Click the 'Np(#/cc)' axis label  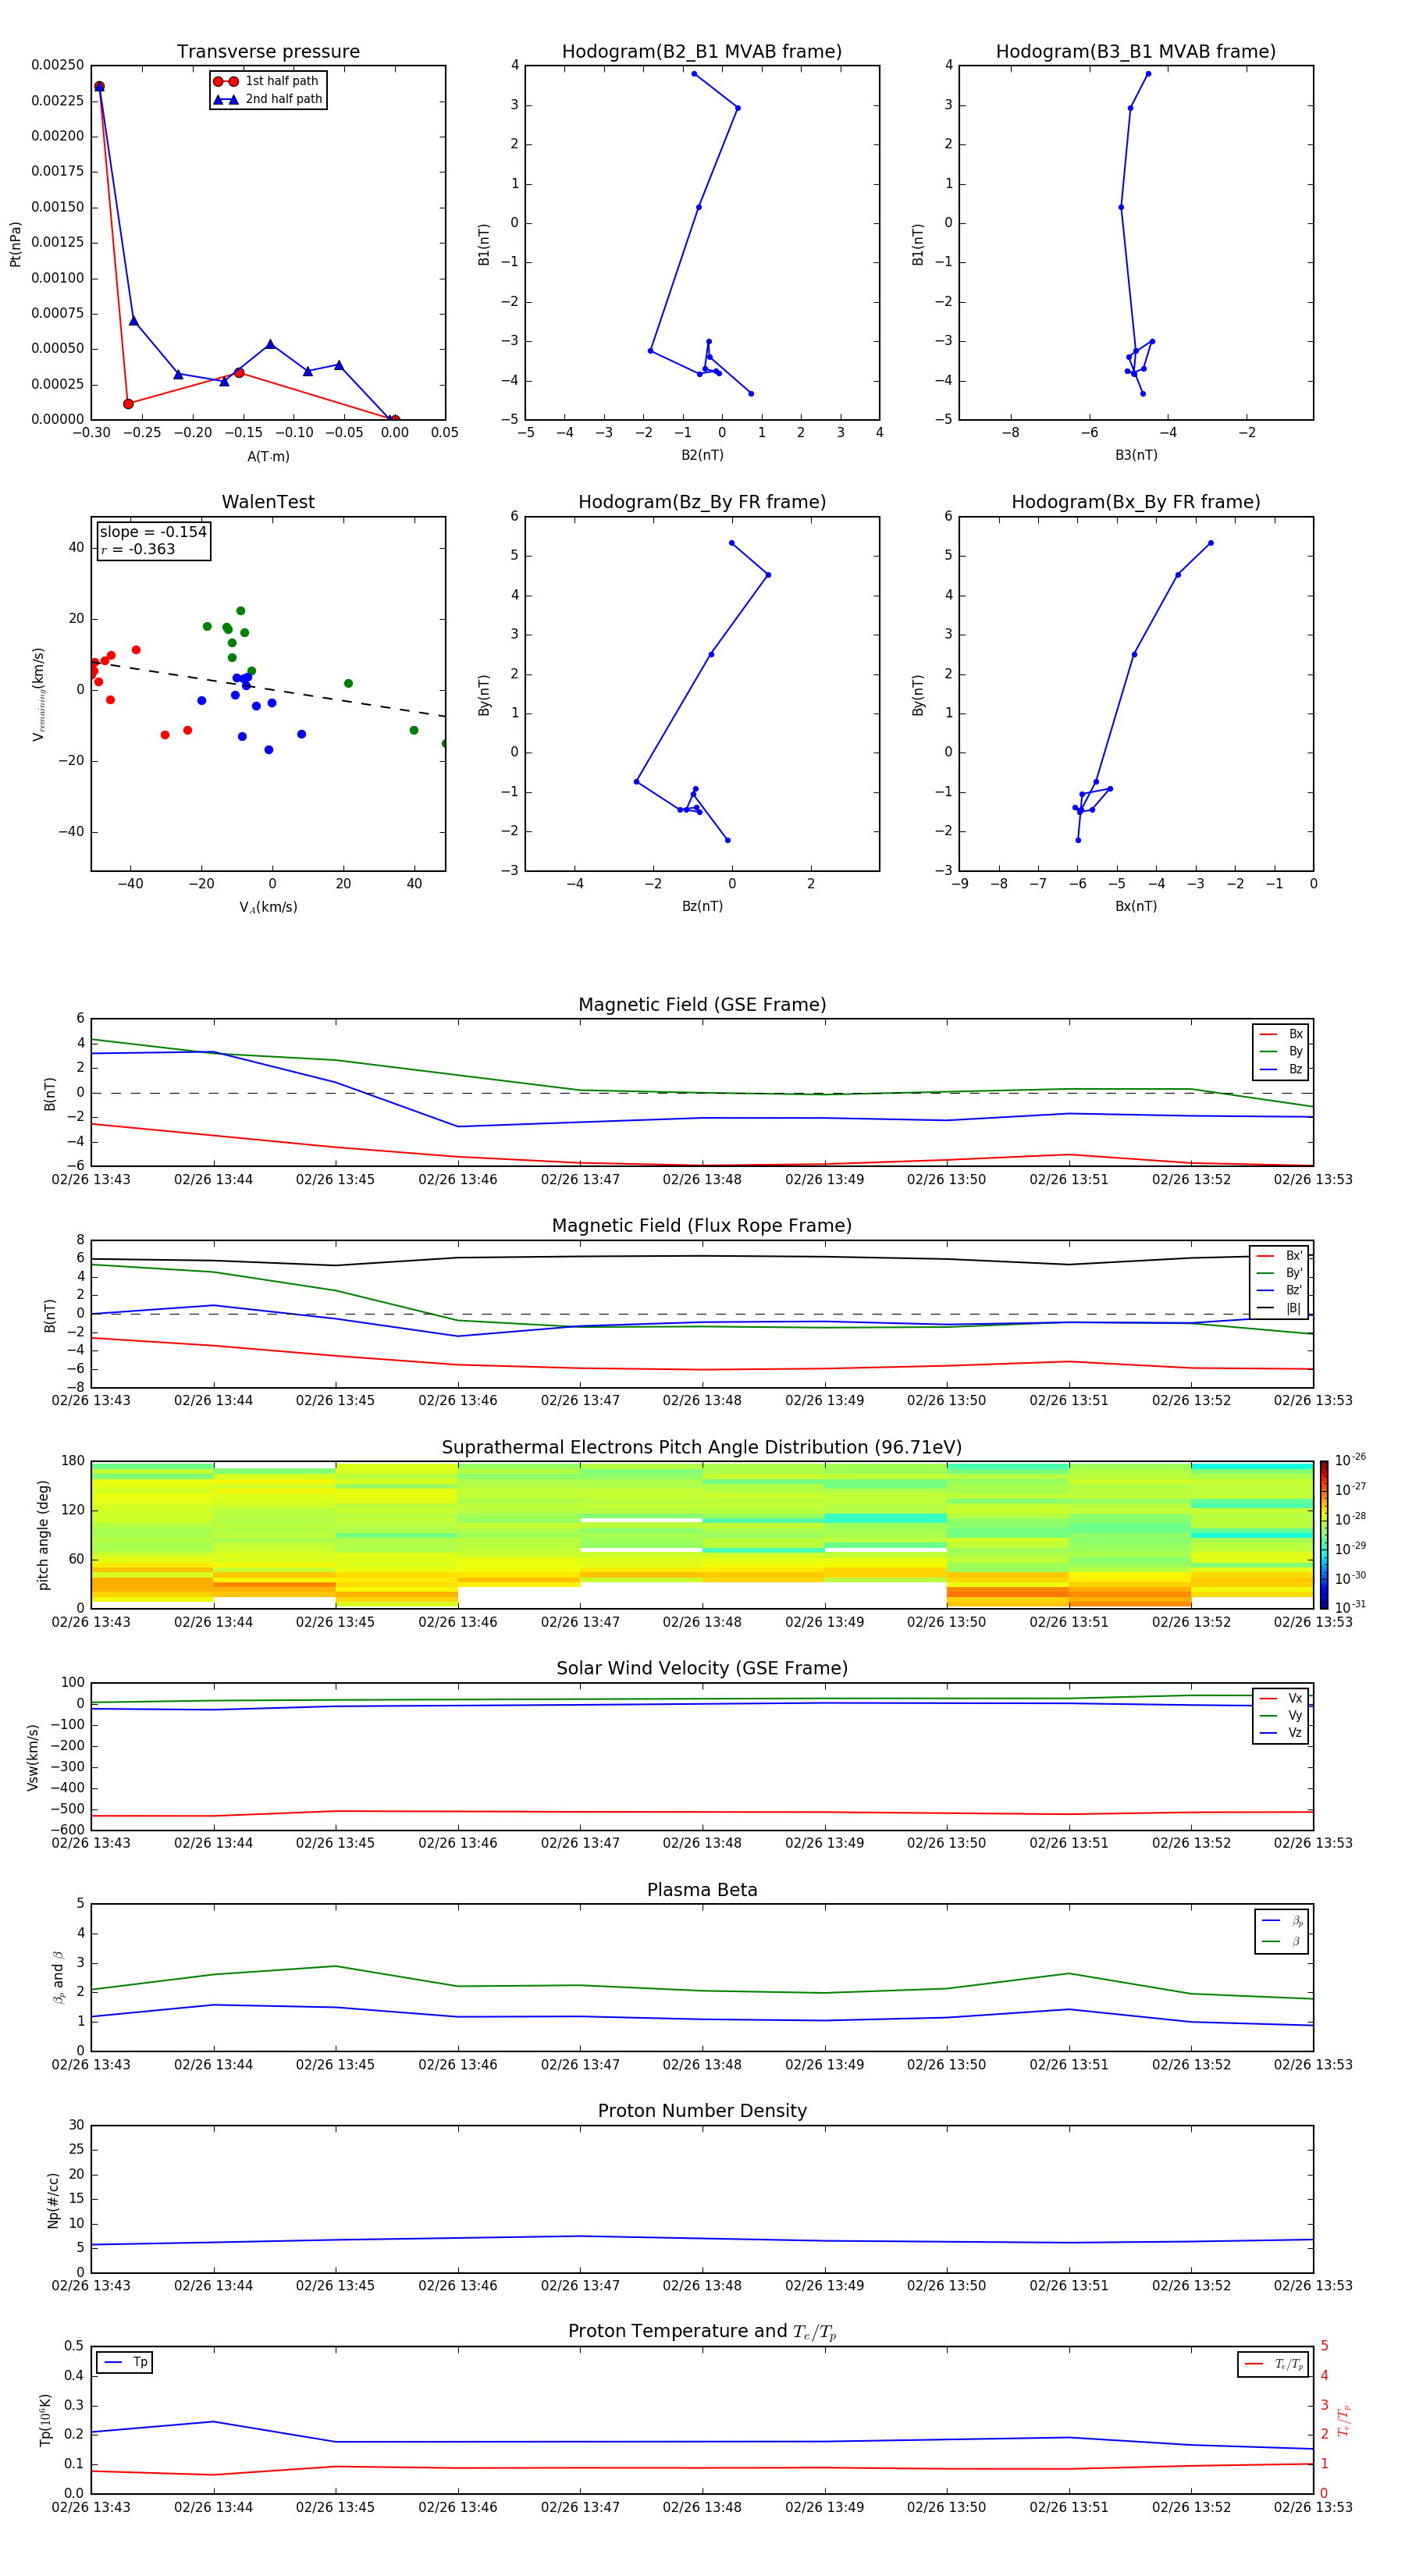click(52, 2199)
